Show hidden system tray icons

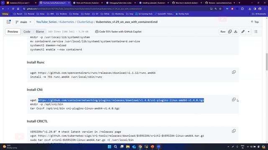click(x=228, y=147)
